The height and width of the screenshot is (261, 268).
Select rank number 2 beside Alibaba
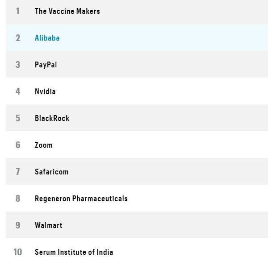pos(18,38)
